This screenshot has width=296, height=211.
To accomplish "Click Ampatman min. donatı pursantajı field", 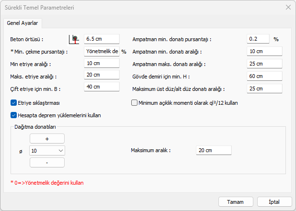I will coord(258,39).
